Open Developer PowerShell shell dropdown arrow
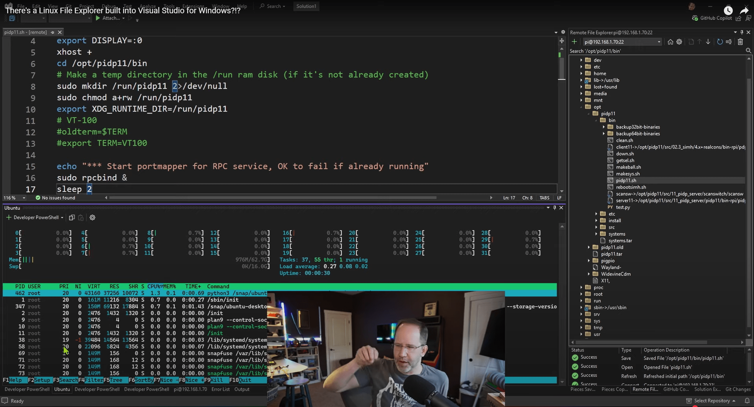 pos(62,217)
